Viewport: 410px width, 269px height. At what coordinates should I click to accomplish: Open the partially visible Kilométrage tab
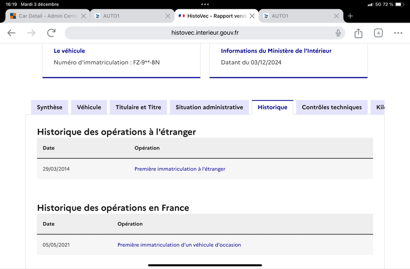tap(378, 107)
